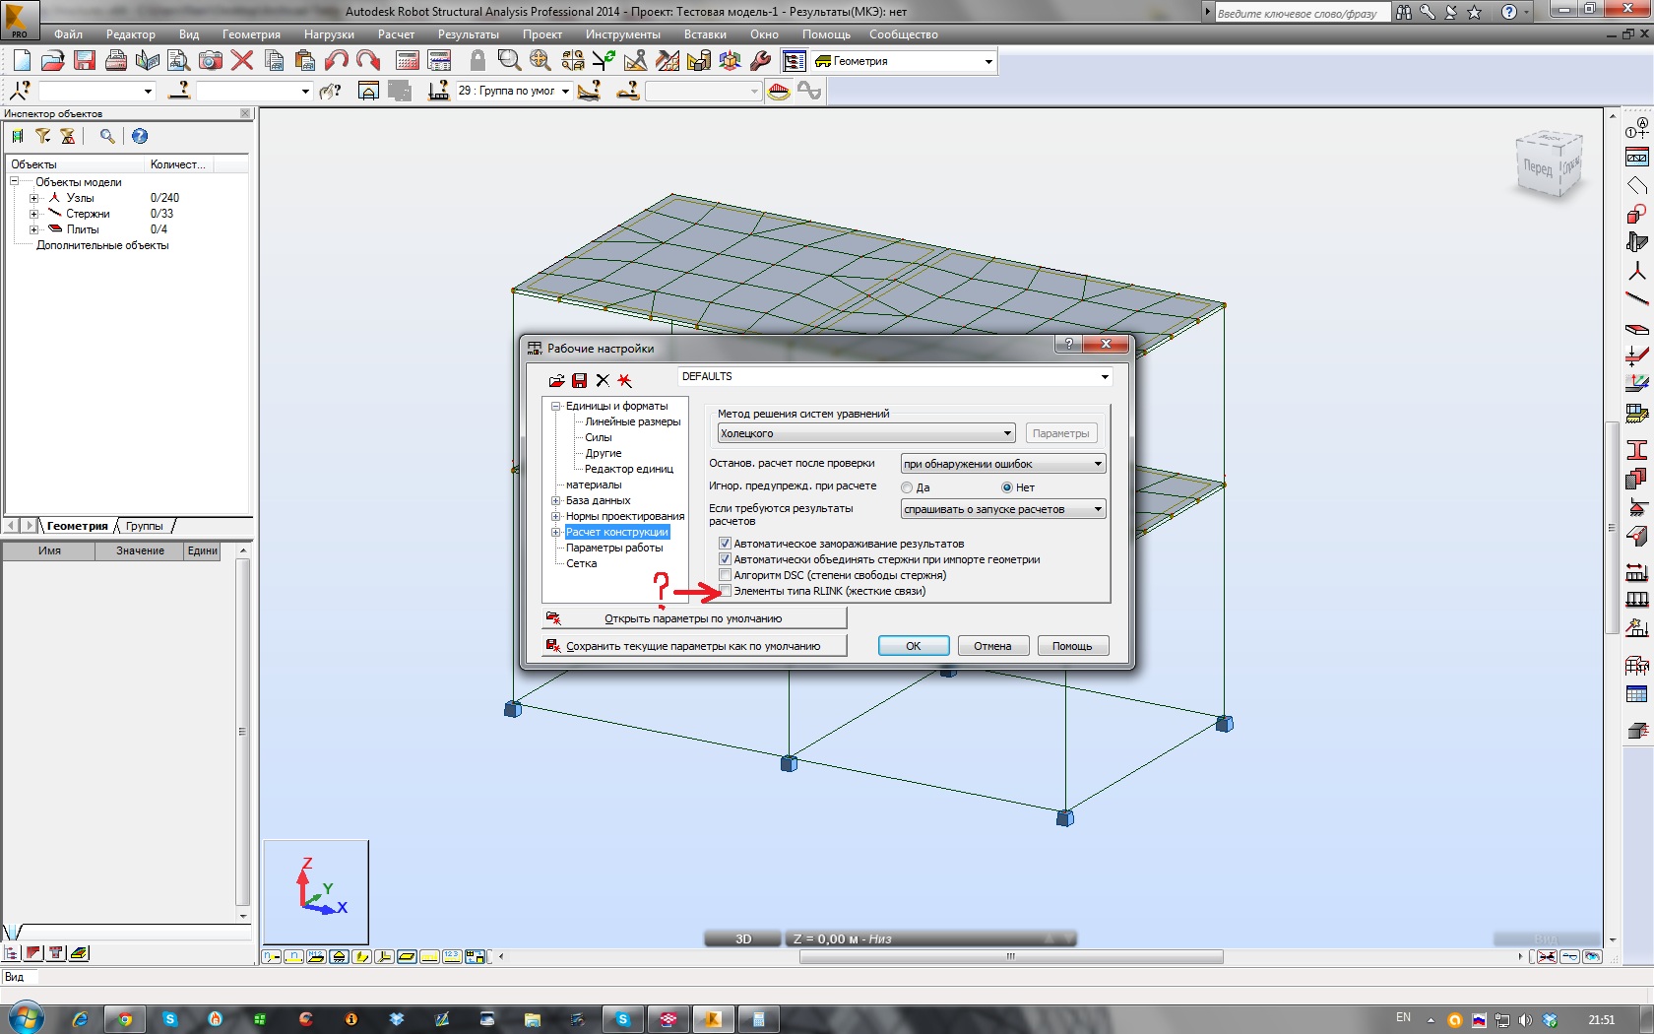Click the screen capture camera icon
The height and width of the screenshot is (1034, 1654).
point(211,61)
